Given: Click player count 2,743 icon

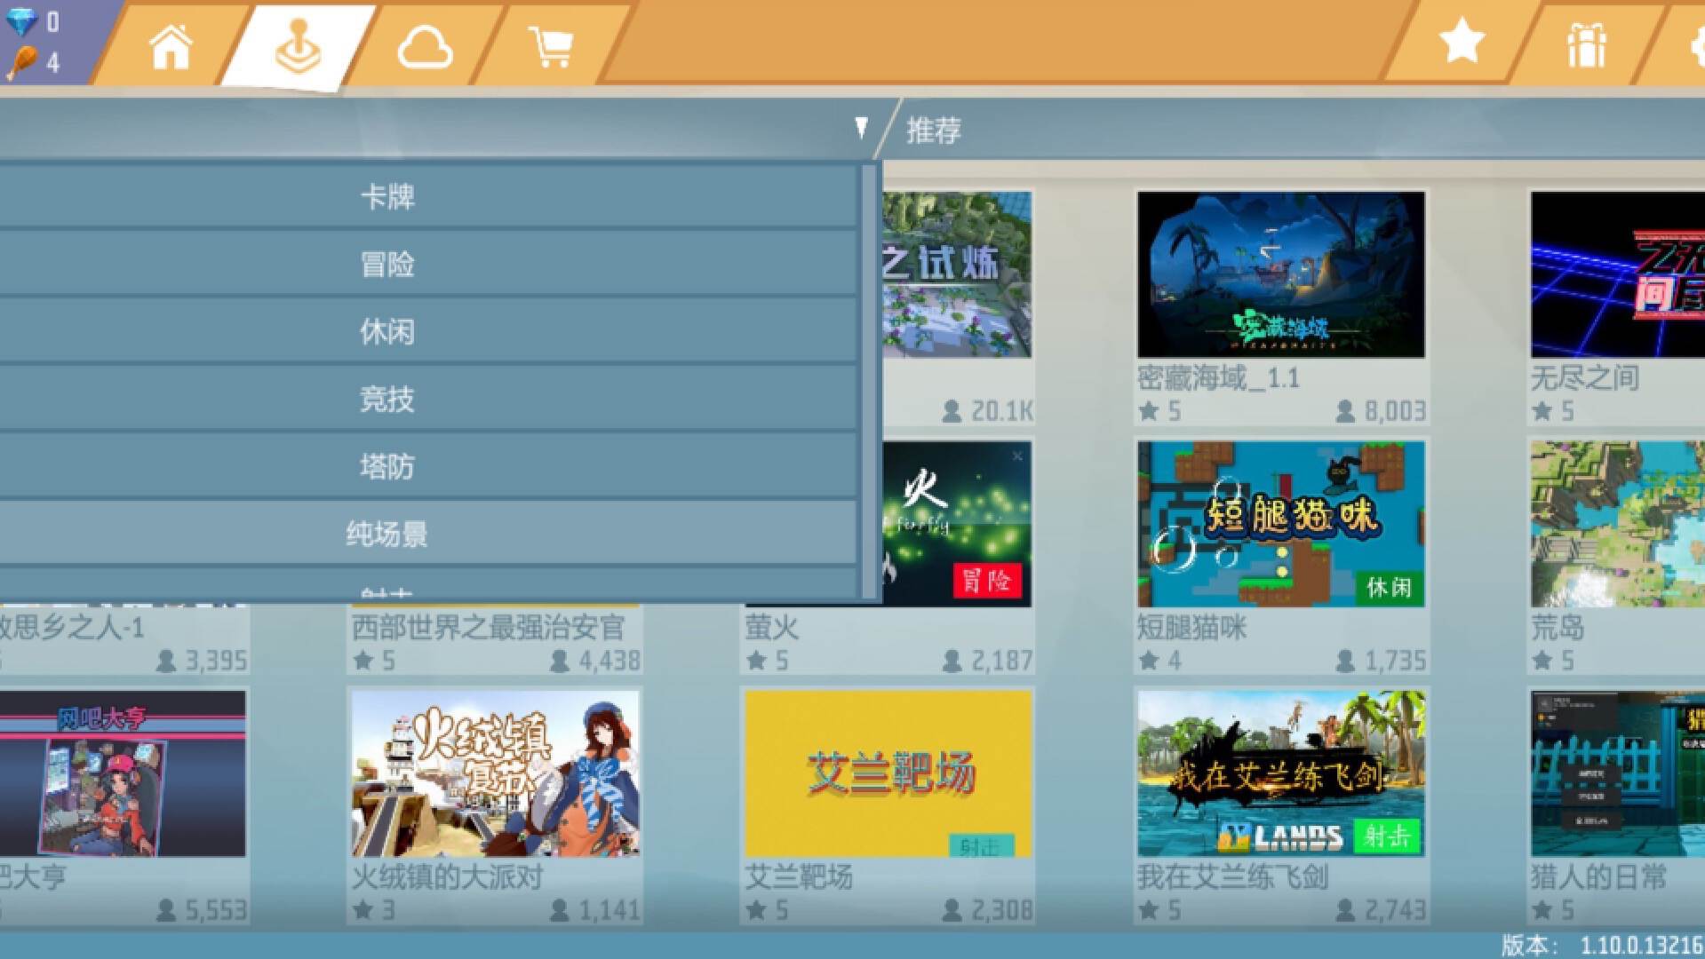Looking at the screenshot, I should pos(1345,910).
